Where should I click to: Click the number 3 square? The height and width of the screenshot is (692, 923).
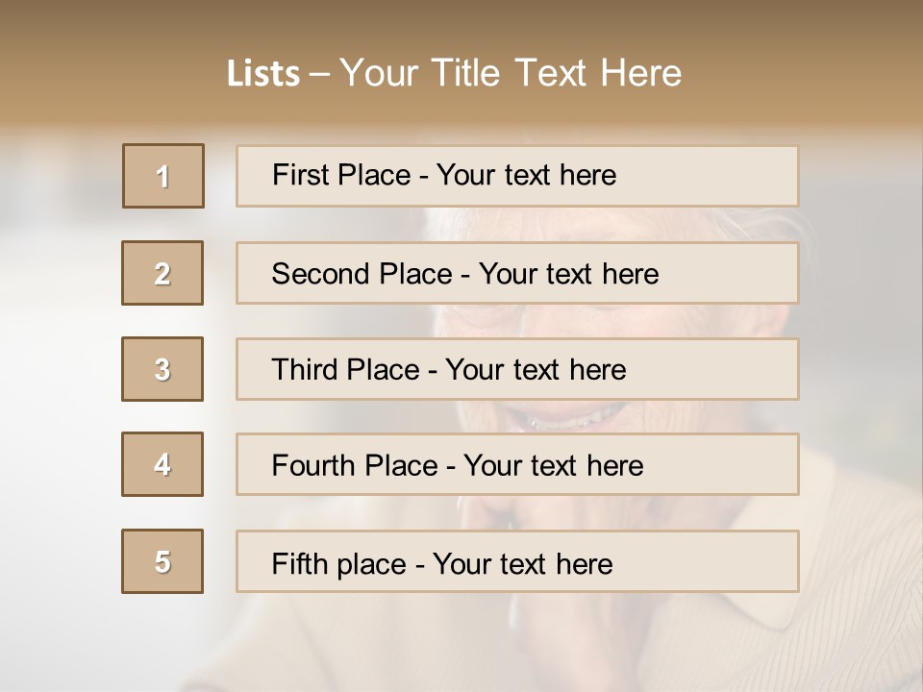[x=162, y=369]
